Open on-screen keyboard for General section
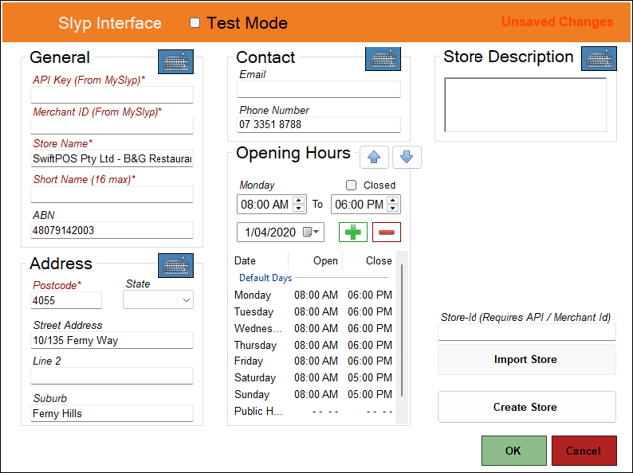The height and width of the screenshot is (473, 633). (x=176, y=62)
